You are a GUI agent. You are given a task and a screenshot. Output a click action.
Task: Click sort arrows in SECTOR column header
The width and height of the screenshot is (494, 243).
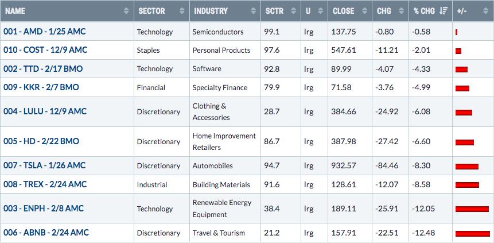tap(182, 11)
